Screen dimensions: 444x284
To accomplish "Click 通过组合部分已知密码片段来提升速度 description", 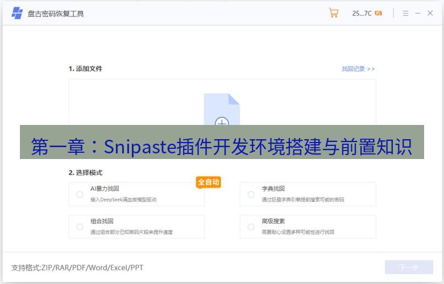I will click(131, 232).
